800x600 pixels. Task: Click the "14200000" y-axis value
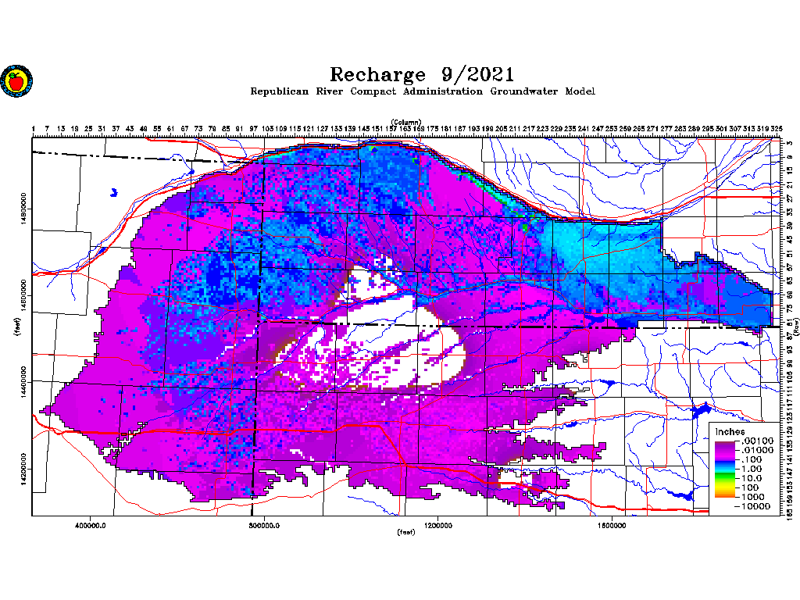(23, 470)
